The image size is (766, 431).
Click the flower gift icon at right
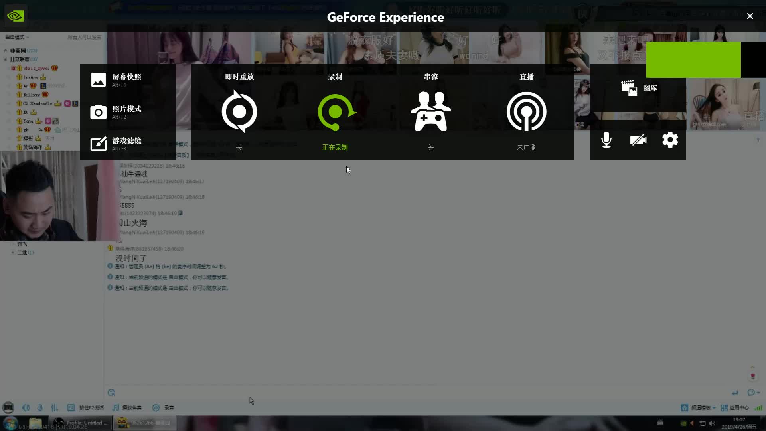click(x=753, y=376)
